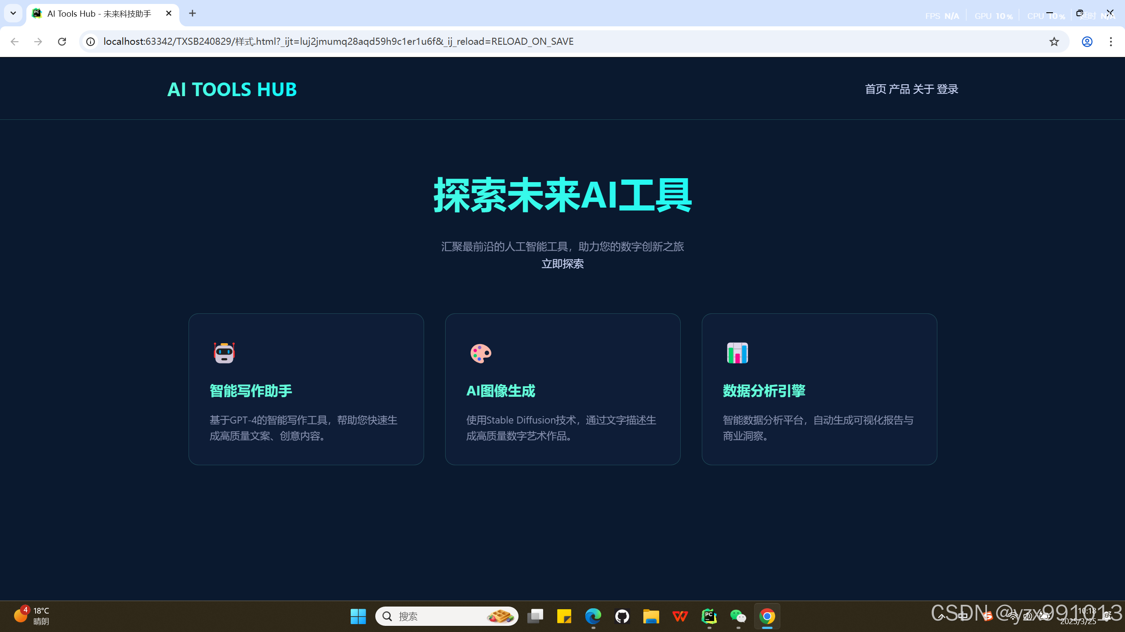Image resolution: width=1125 pixels, height=632 pixels.
Task: Click the 登录 link in navigation
Action: point(947,89)
